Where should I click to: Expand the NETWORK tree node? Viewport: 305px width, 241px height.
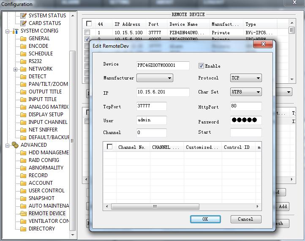(x=15, y=69)
